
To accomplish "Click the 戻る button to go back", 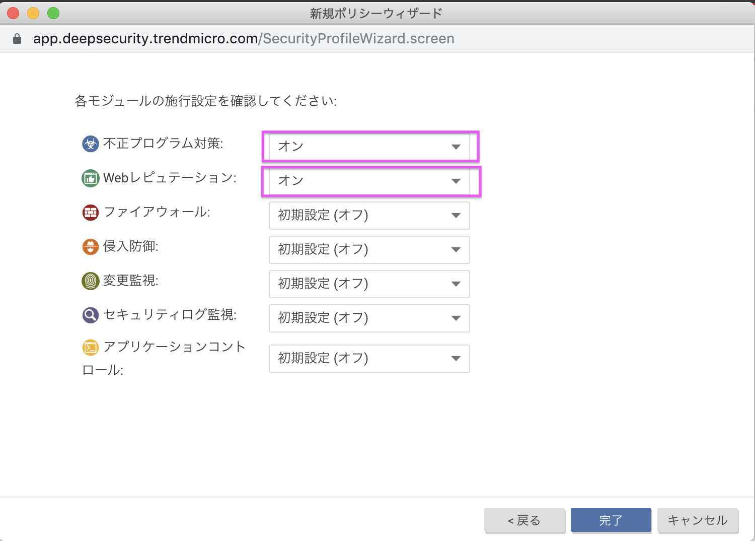I will click(524, 520).
